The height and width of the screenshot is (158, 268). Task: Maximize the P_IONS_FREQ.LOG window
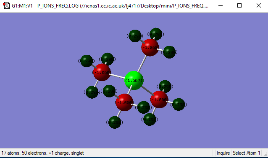tap(239, 5)
